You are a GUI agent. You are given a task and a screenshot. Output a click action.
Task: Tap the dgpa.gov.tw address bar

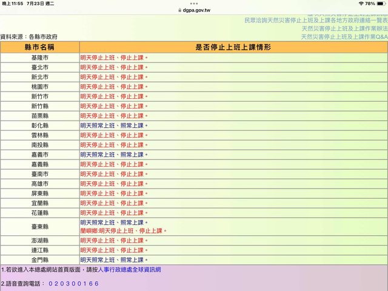(x=194, y=11)
